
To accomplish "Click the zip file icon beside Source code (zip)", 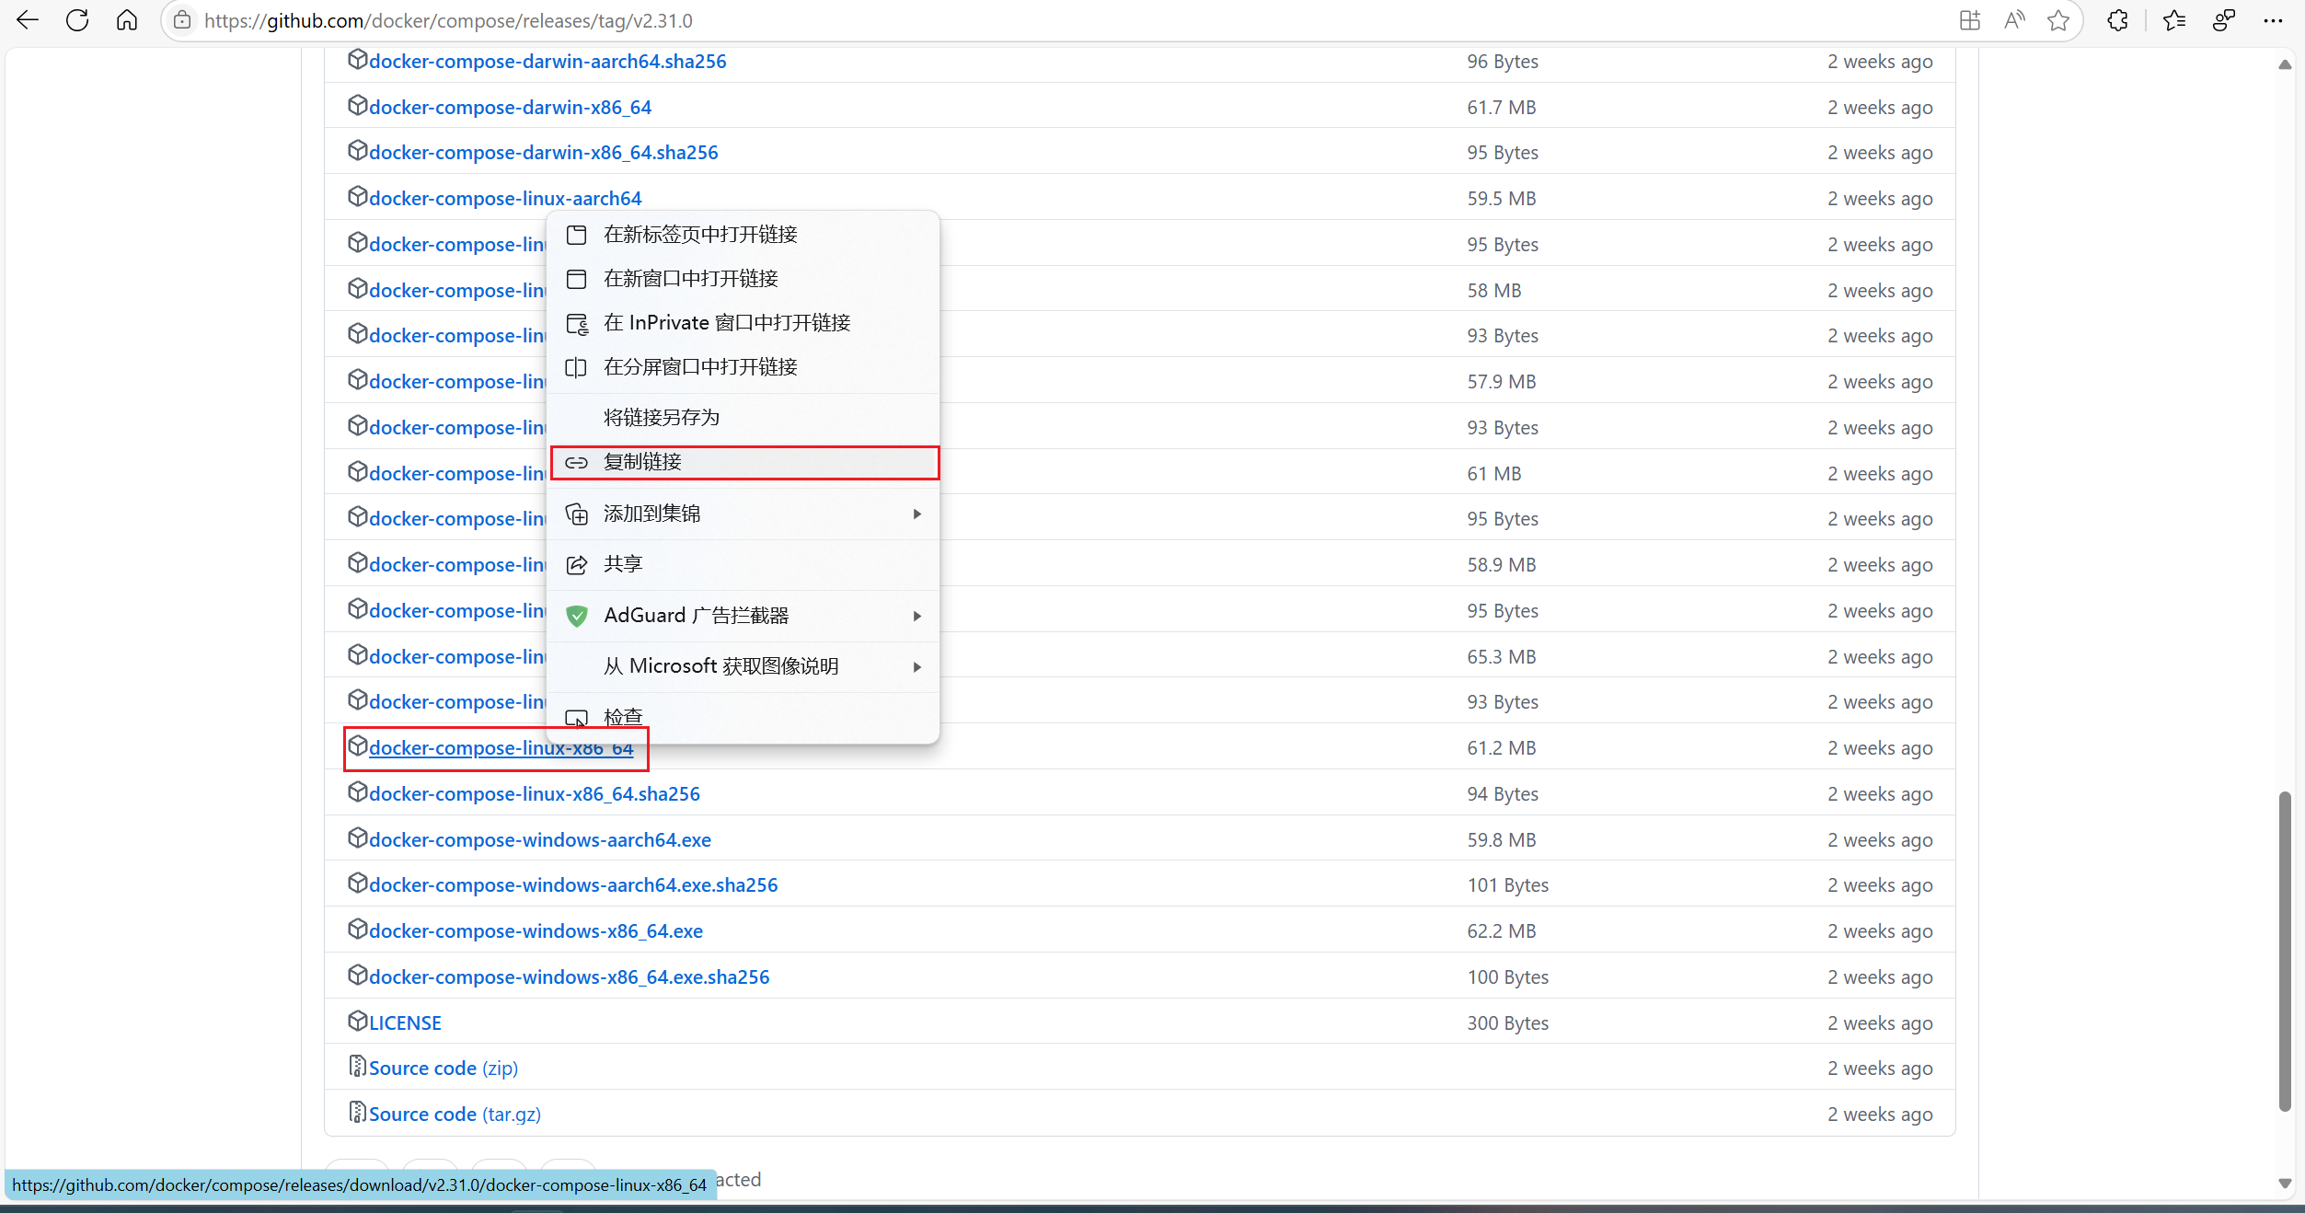I will pyautogui.click(x=357, y=1067).
